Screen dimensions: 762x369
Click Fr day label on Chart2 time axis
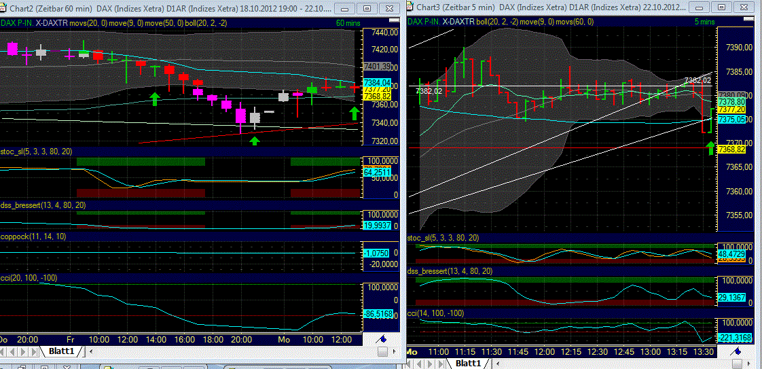coord(71,339)
